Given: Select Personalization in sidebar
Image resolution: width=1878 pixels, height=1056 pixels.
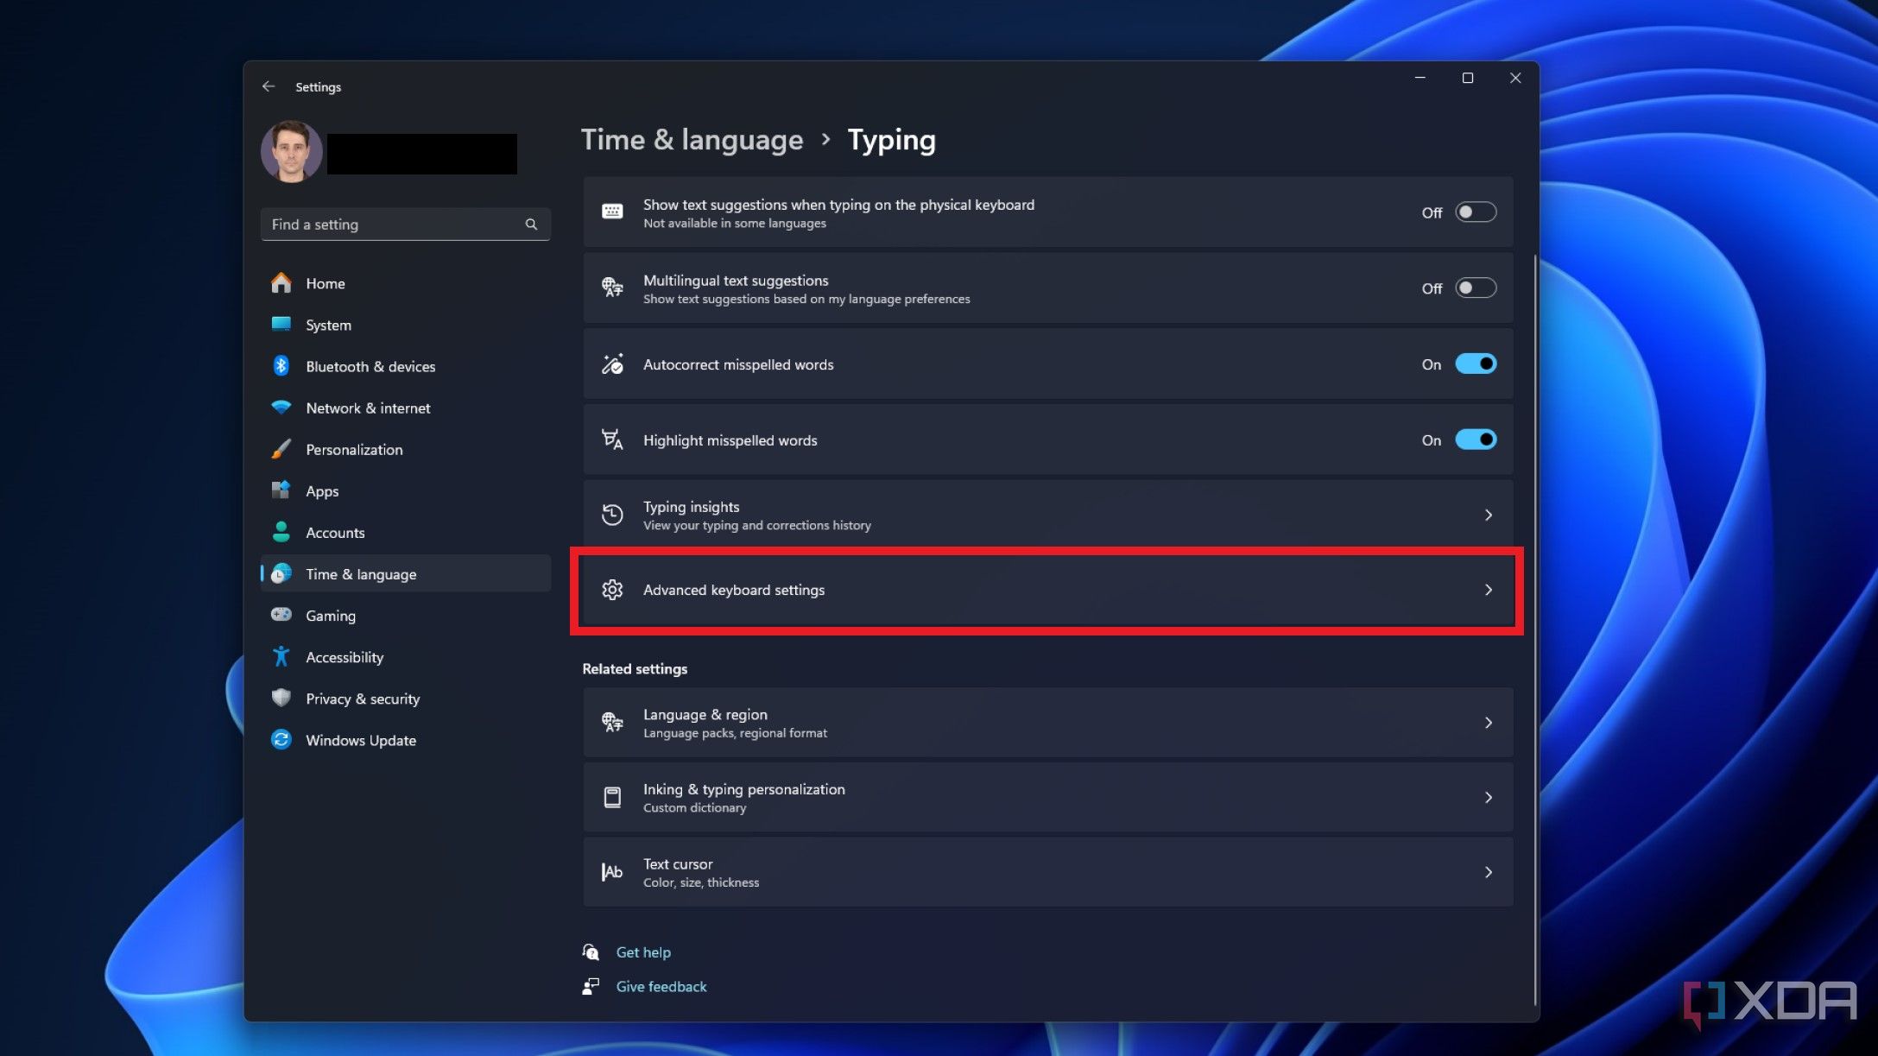Looking at the screenshot, I should point(353,449).
